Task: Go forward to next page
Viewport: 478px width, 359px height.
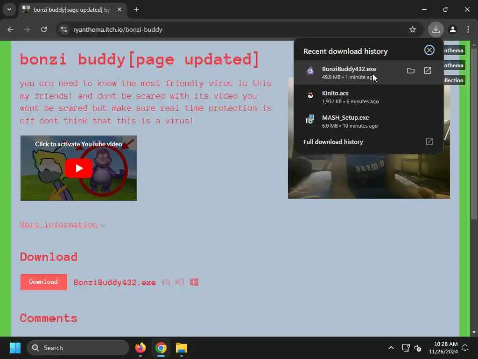Action: [27, 29]
